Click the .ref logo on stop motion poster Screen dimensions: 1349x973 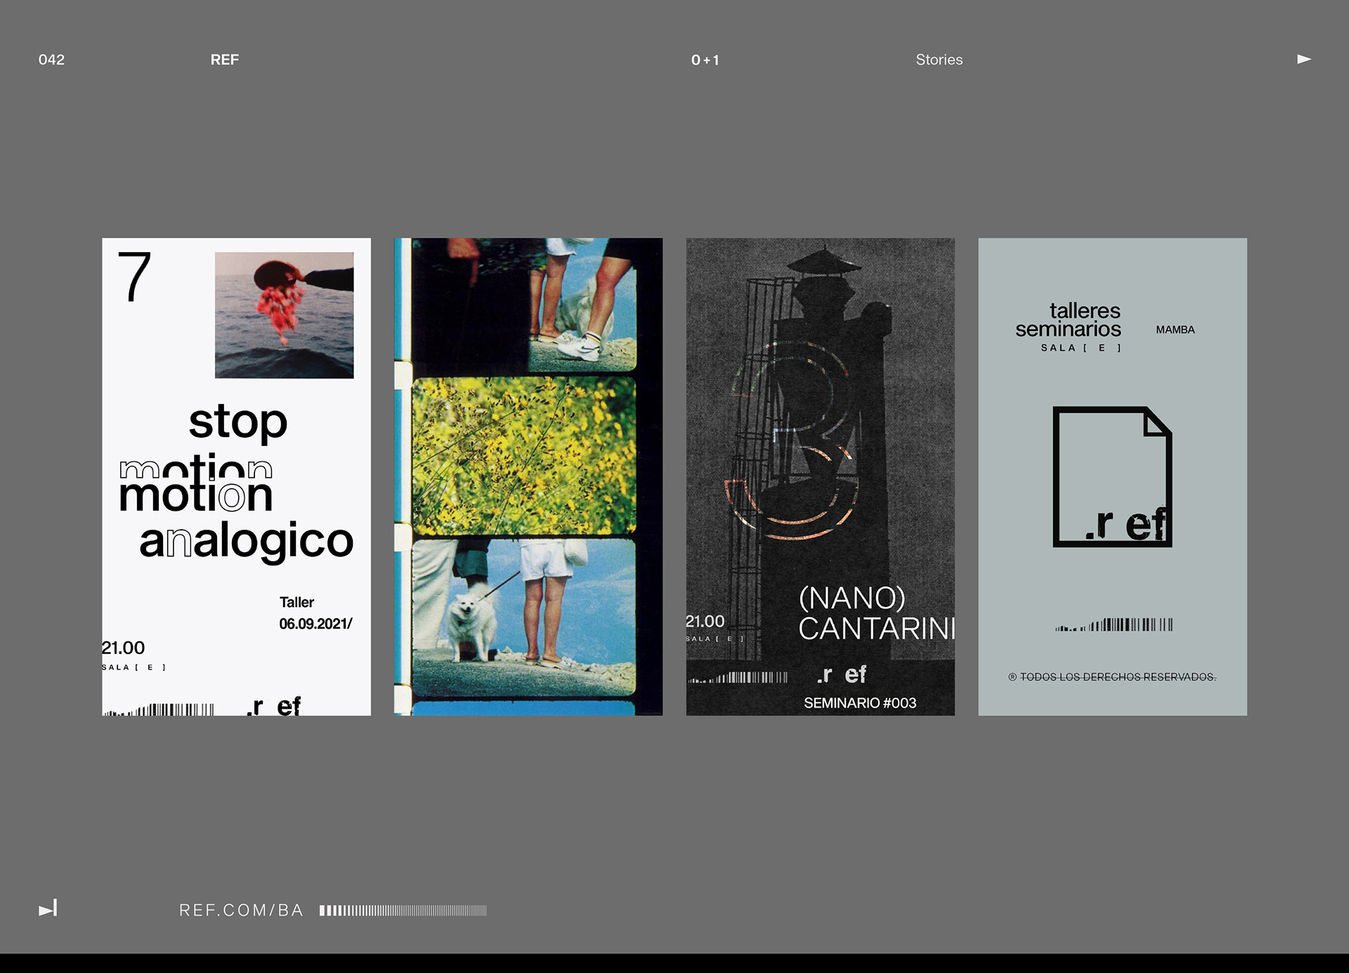click(x=274, y=705)
